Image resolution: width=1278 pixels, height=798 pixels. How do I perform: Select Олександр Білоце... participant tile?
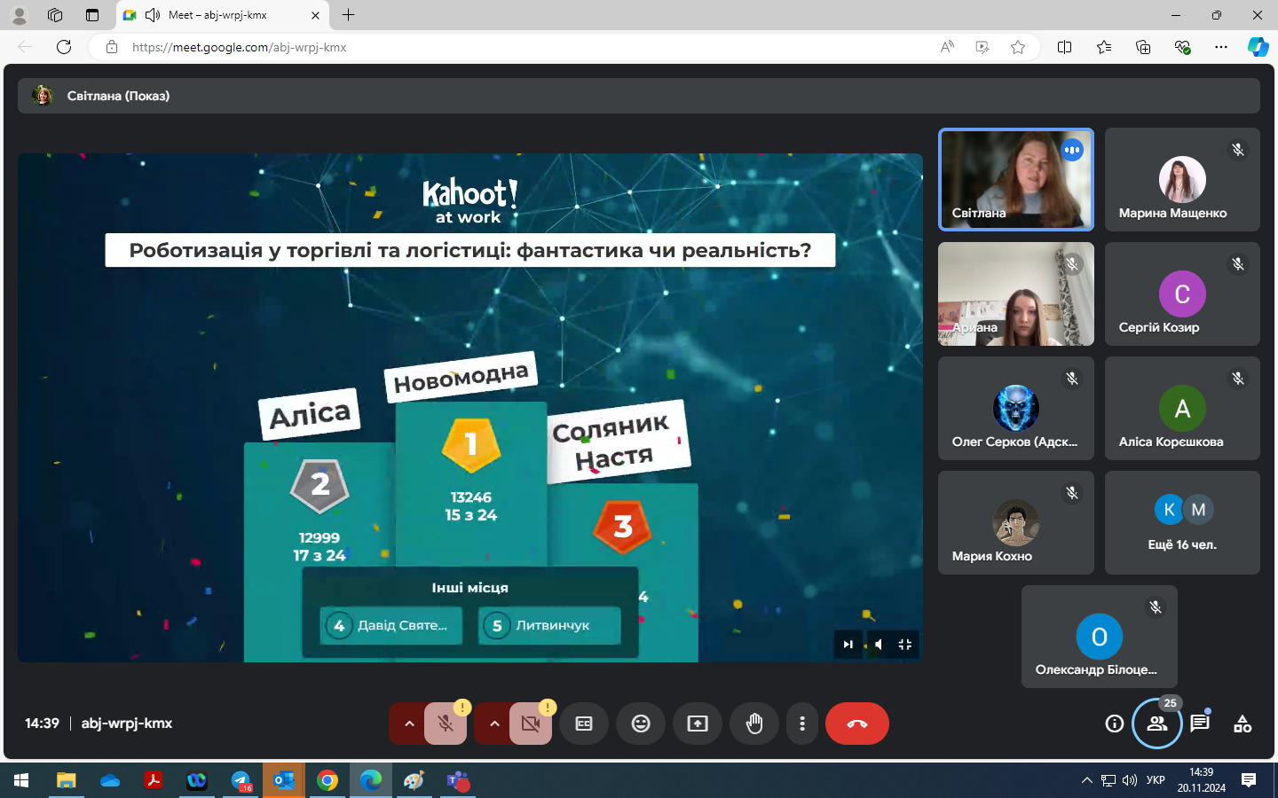tap(1100, 637)
